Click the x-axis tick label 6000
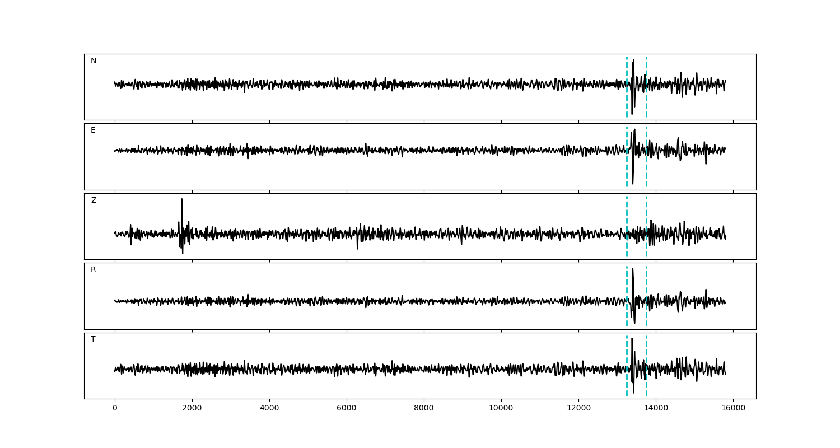Image resolution: width=840 pixels, height=448 pixels. coord(347,408)
